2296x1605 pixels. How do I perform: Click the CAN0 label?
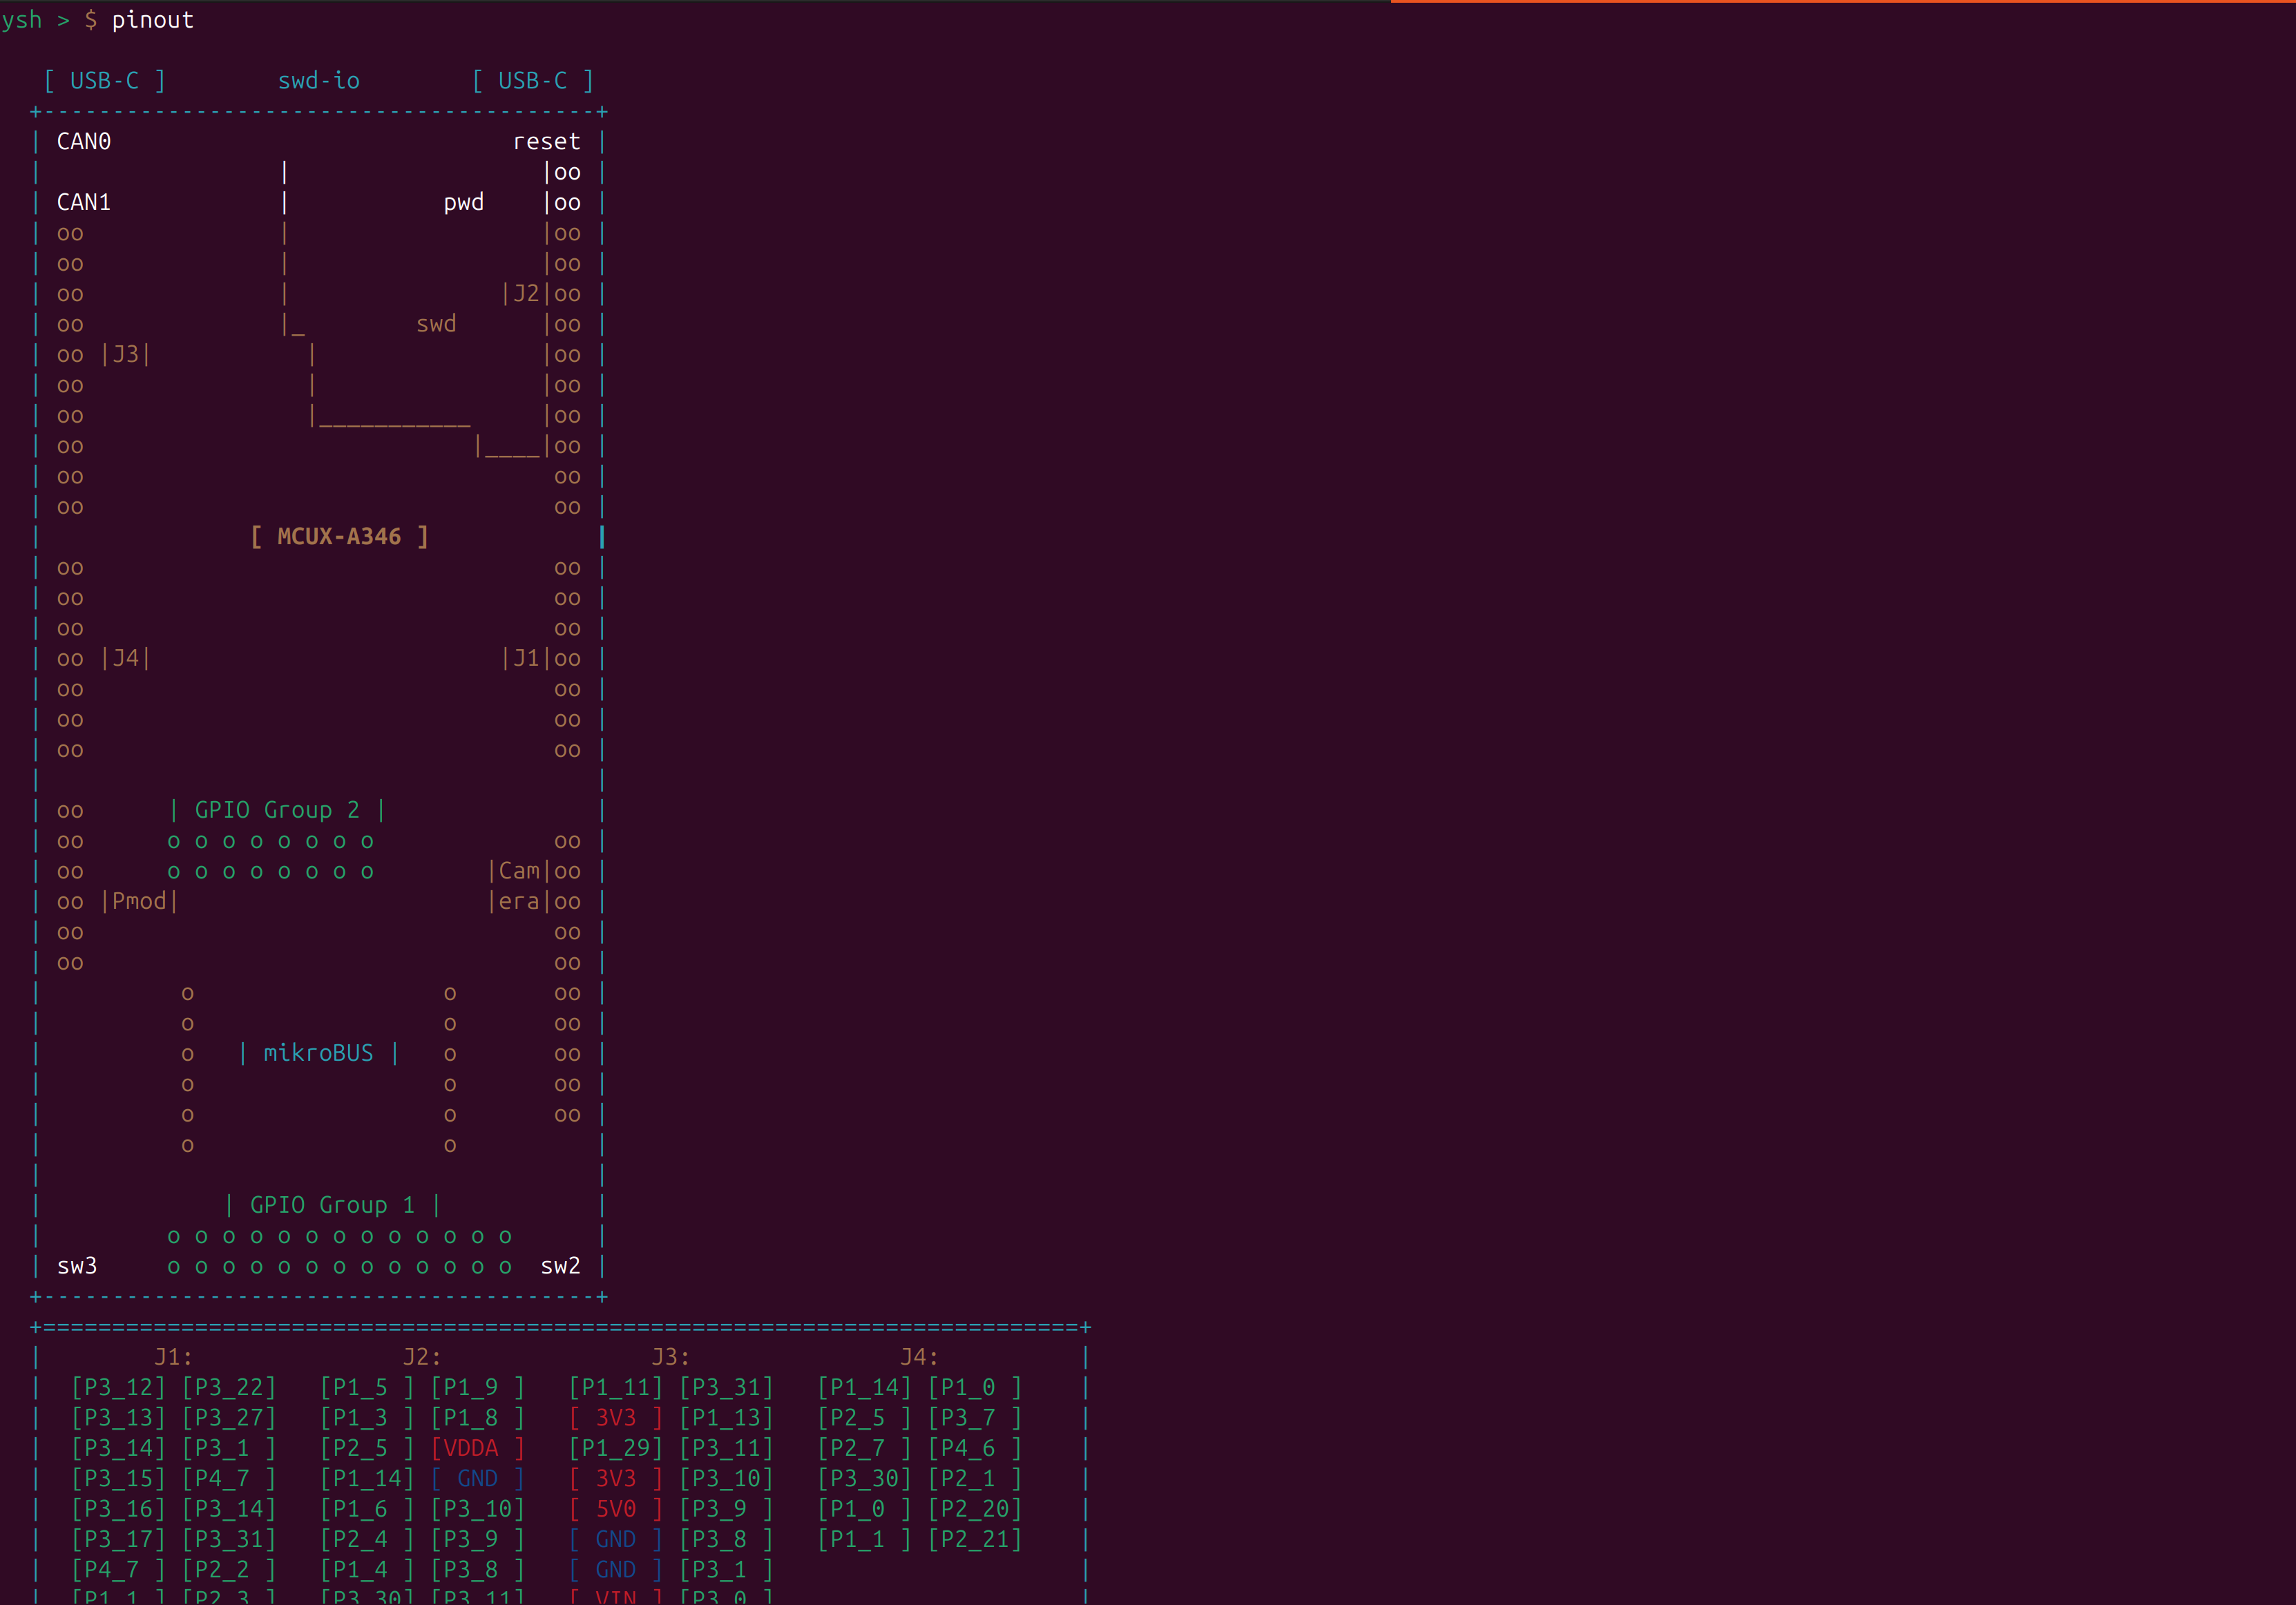point(84,142)
